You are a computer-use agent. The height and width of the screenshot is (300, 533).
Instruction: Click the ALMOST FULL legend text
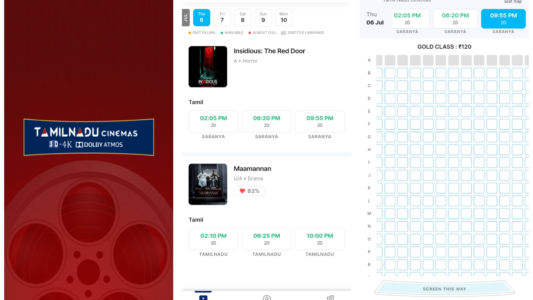pyautogui.click(x=264, y=32)
